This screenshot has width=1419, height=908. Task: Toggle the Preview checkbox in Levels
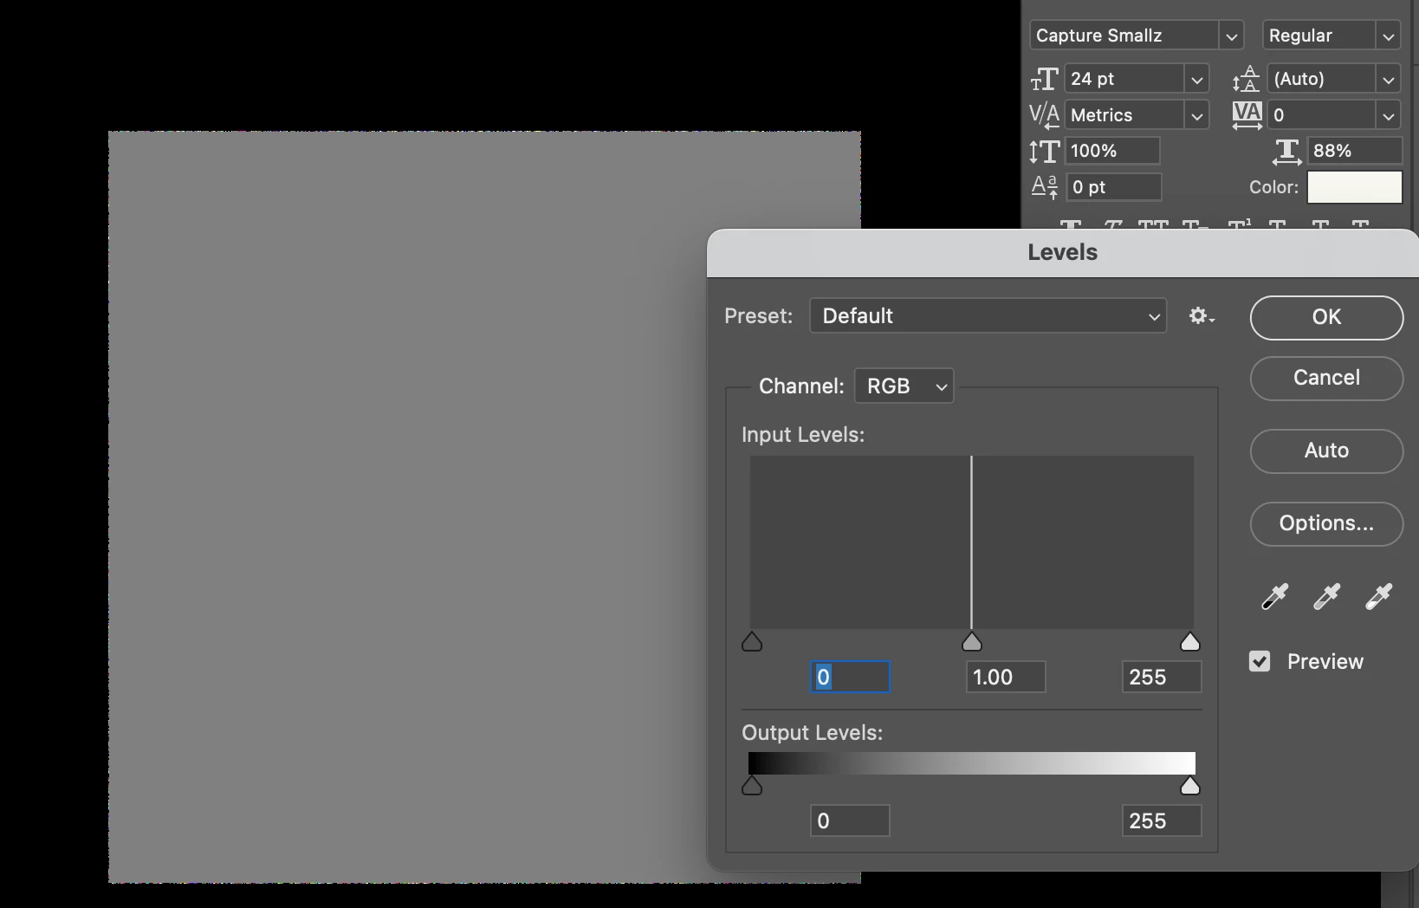(x=1260, y=662)
